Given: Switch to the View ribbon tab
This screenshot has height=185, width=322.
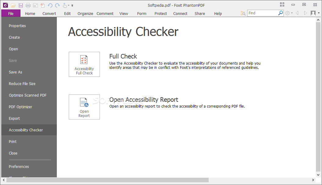Looking at the screenshot, I should [x=124, y=13].
